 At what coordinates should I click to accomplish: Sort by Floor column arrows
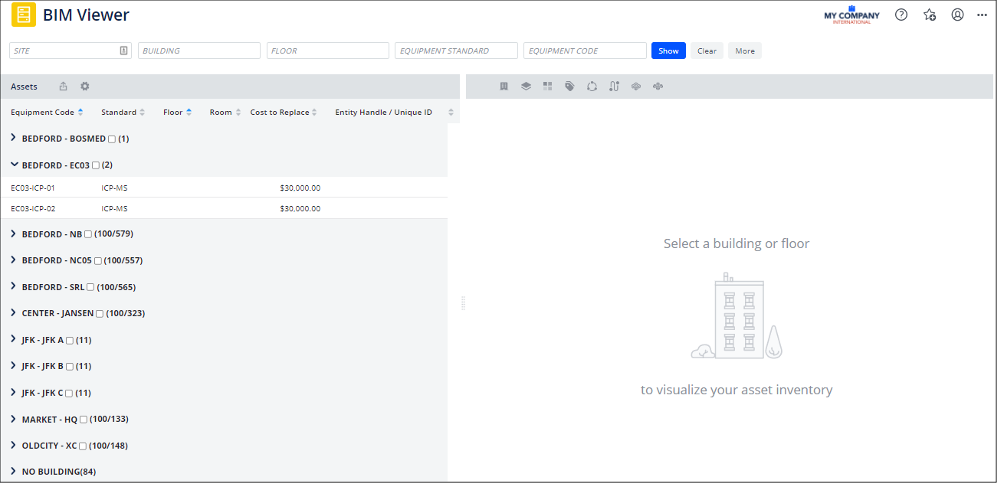189,113
